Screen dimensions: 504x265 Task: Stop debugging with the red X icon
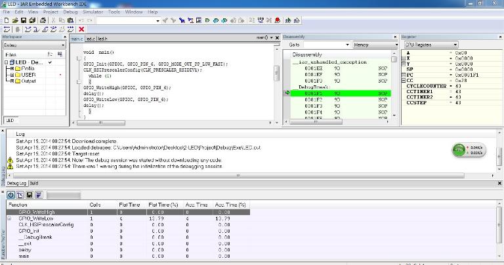coord(81,30)
